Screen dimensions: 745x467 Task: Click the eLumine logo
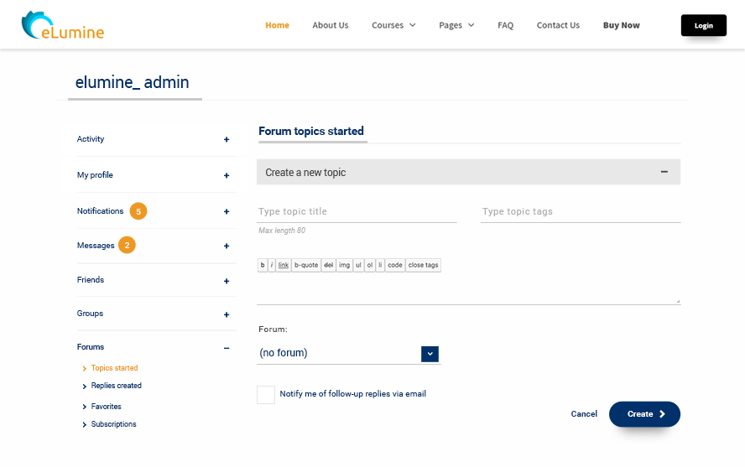(63, 25)
